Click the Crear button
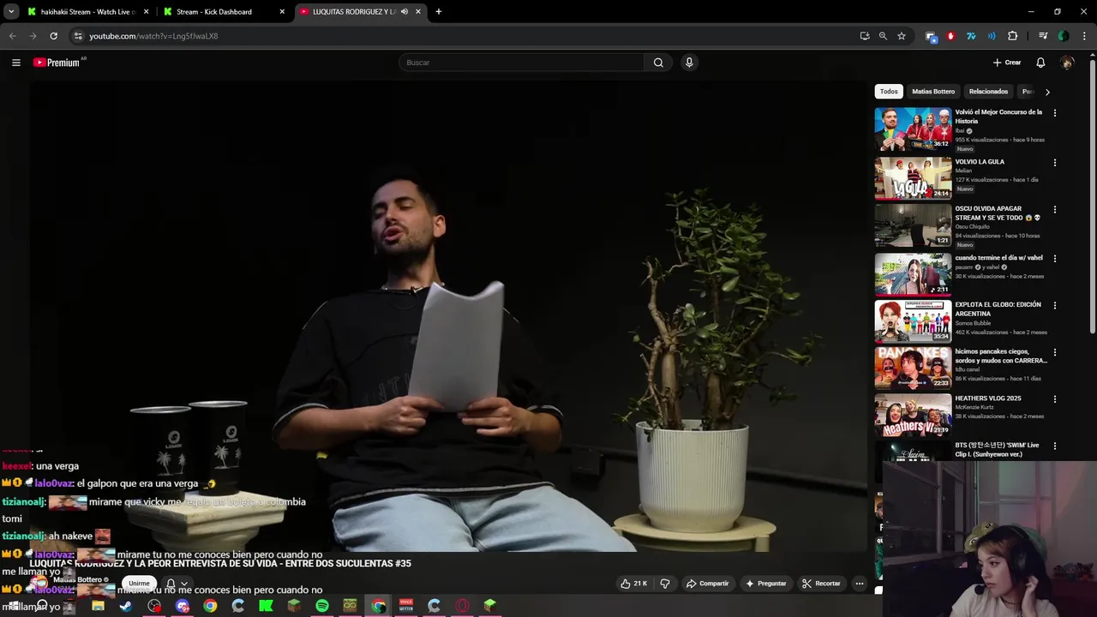The image size is (1097, 617). click(1007, 63)
